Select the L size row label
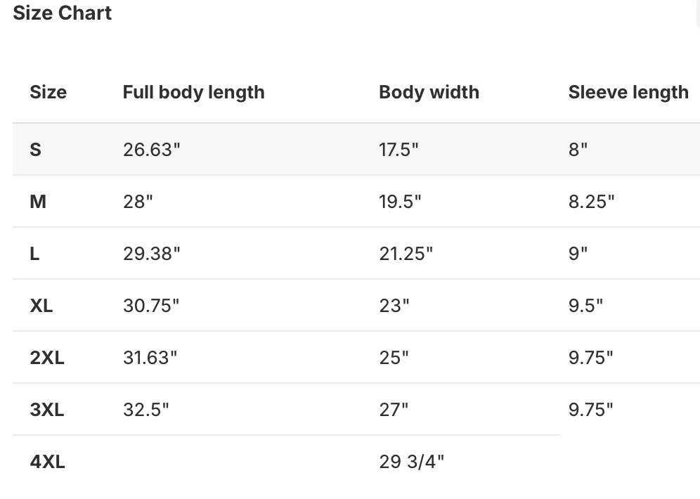This screenshot has height=499, width=700. click(x=34, y=254)
